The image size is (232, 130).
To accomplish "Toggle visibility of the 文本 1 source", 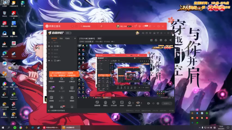I will [x=49, y=53].
